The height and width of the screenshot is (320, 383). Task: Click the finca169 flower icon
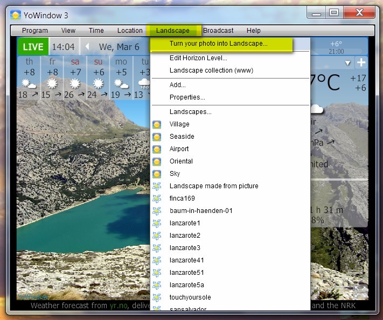click(157, 198)
